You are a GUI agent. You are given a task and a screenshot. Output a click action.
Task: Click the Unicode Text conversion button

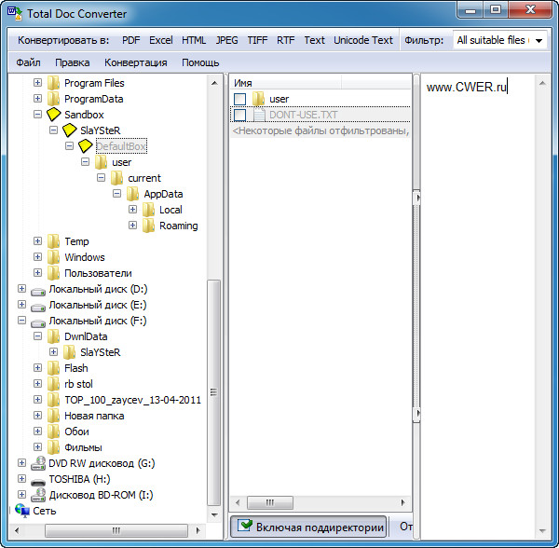(363, 40)
